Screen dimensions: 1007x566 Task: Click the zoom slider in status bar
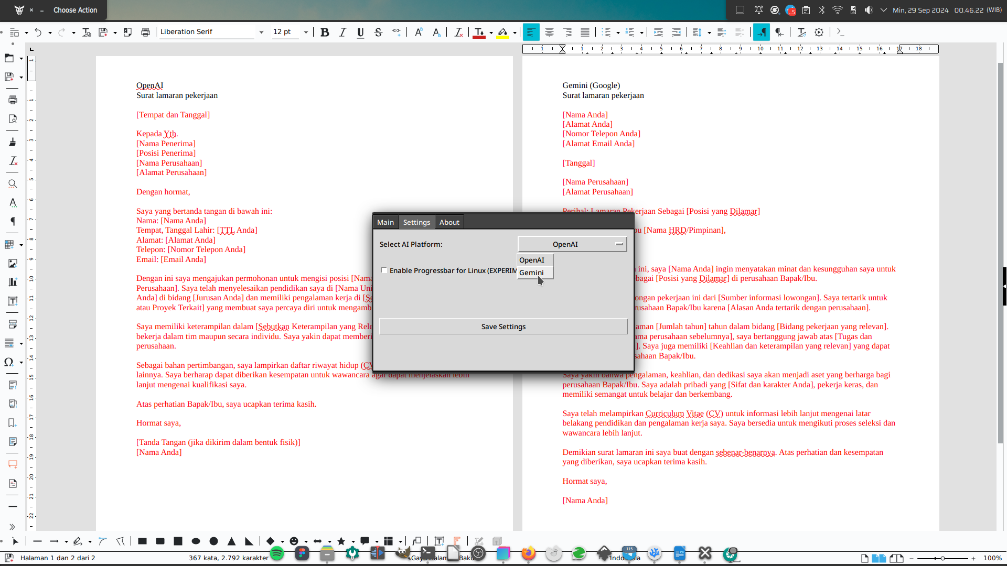point(942,558)
